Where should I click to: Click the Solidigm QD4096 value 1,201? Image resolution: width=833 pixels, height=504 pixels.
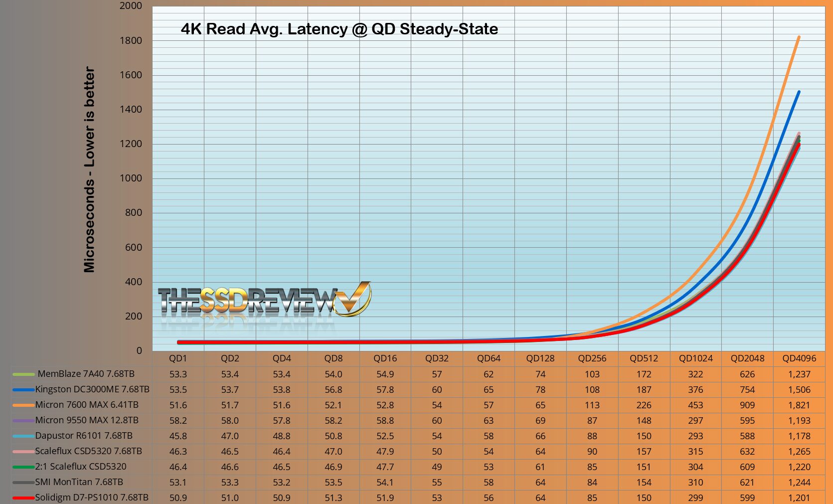[800, 498]
